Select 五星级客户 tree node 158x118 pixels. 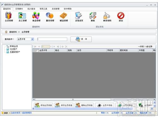15,52
